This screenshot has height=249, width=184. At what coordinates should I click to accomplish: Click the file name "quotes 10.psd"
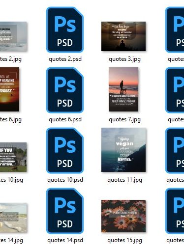point(65,180)
